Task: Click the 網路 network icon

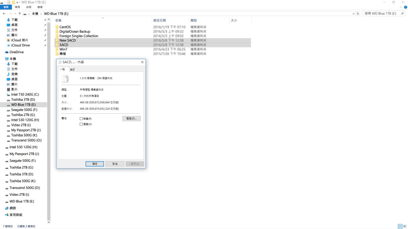Action: (7, 208)
